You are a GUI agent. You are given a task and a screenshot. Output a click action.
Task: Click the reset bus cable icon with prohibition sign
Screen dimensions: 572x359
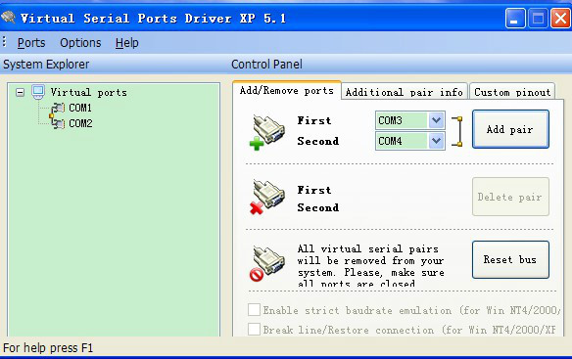[267, 263]
